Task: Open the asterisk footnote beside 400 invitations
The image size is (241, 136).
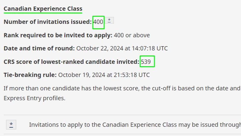Action: 109,20
